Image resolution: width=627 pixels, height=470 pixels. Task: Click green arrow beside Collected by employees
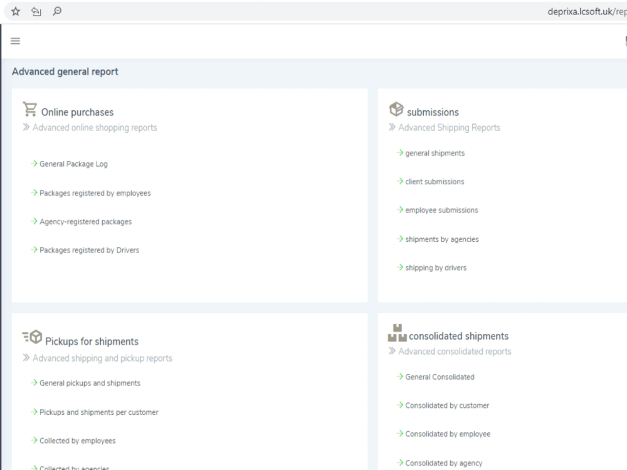click(x=34, y=440)
